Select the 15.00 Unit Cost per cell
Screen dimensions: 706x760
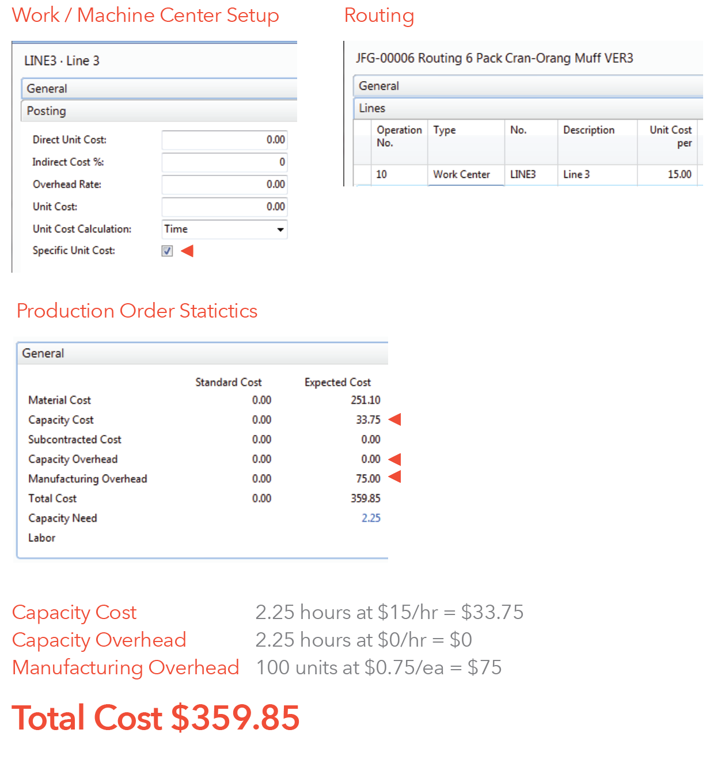pos(667,174)
